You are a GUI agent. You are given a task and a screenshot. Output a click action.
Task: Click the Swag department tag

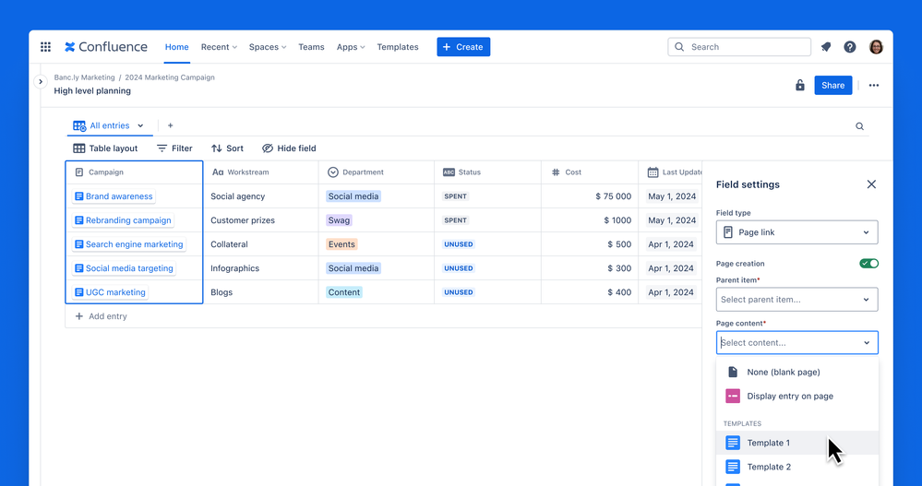click(x=339, y=220)
